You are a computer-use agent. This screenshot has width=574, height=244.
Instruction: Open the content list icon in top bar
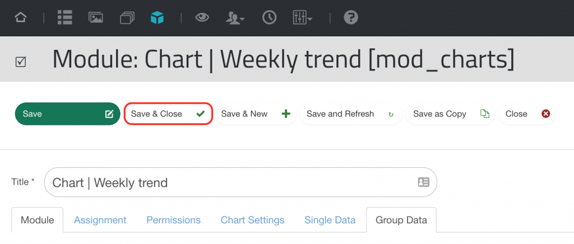tap(65, 17)
